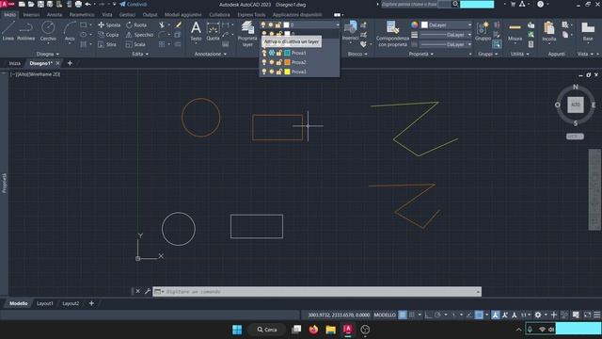Click the Alto/Wireframe 2D viewport label
The width and height of the screenshot is (602, 339).
36,74
